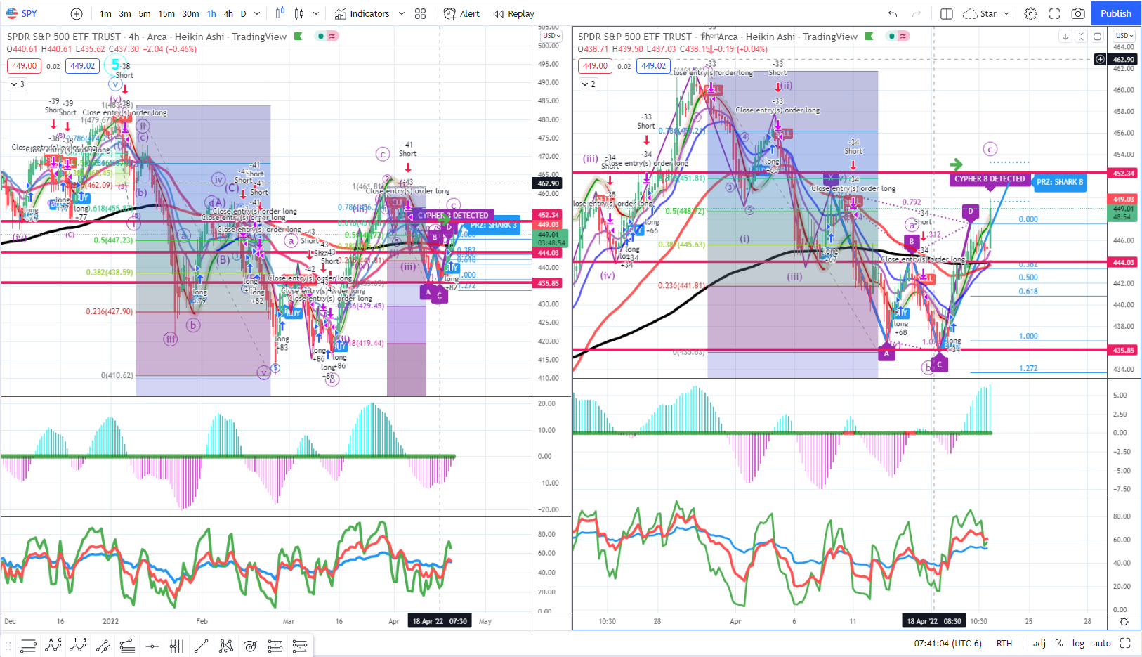Click the plus button at 462.90 price

point(1100,60)
